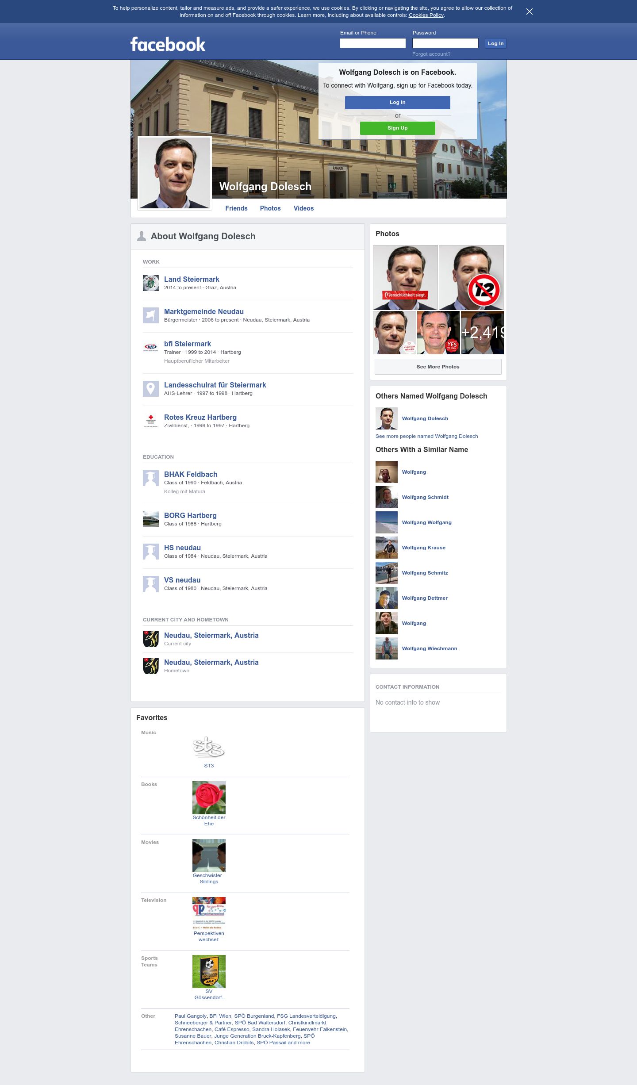This screenshot has height=1085, width=637.
Task: Open the Wolfgang Wolfgang profile link
Action: point(427,522)
